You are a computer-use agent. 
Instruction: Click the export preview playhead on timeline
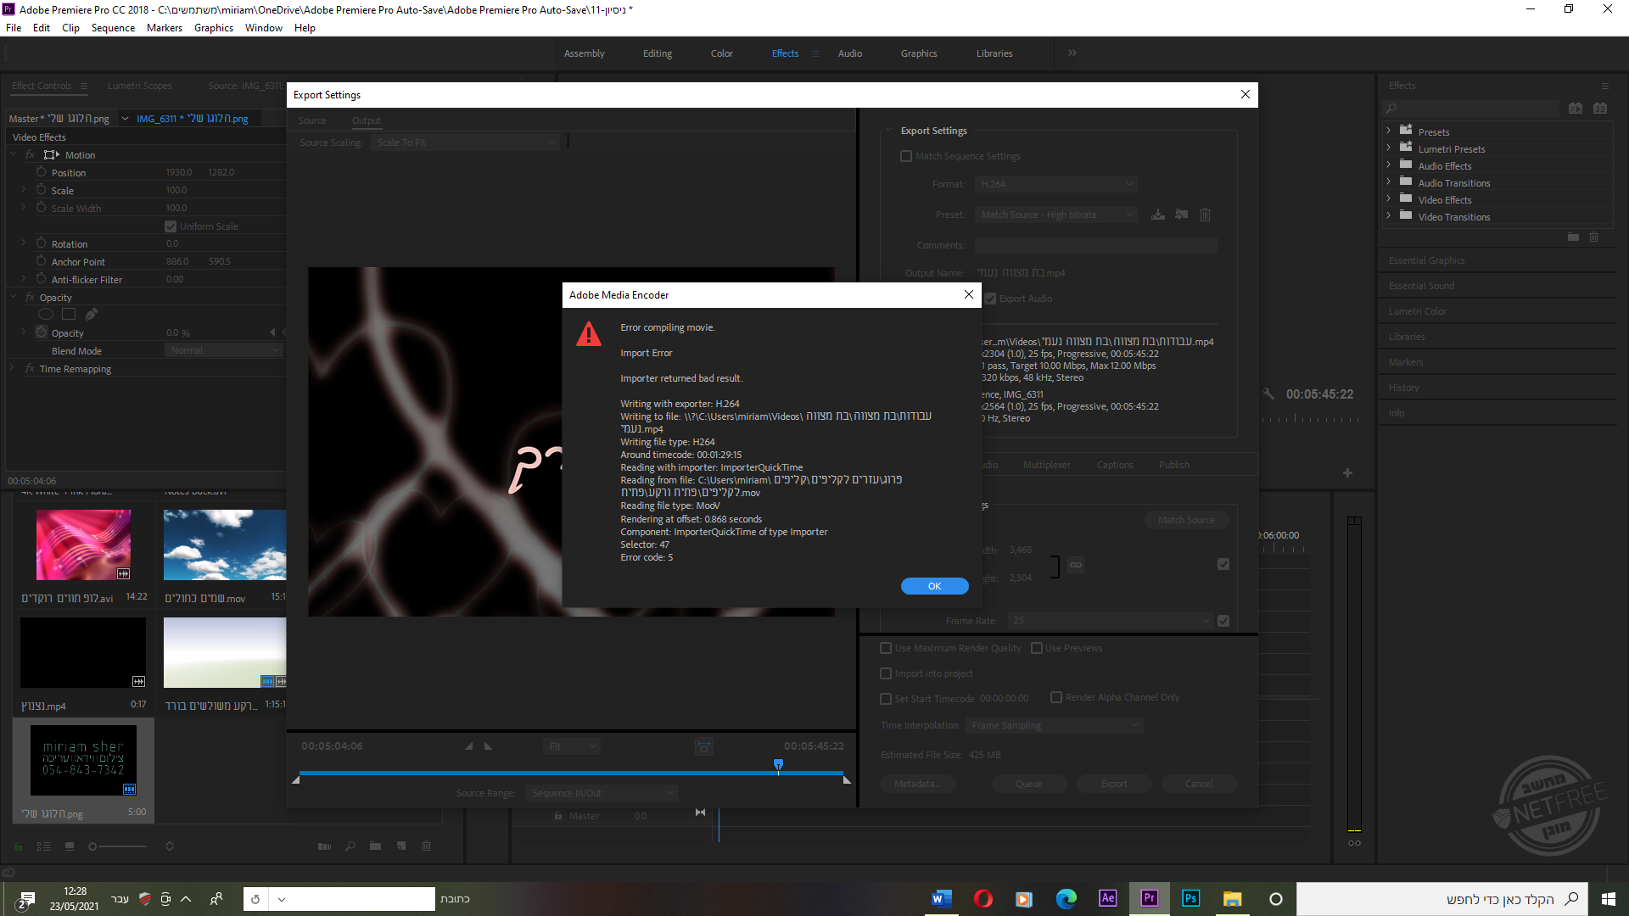click(778, 765)
